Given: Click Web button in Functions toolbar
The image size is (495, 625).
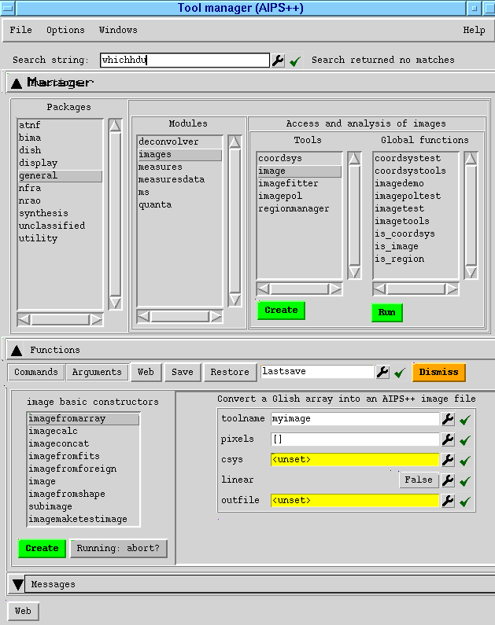Looking at the screenshot, I should [x=146, y=373].
